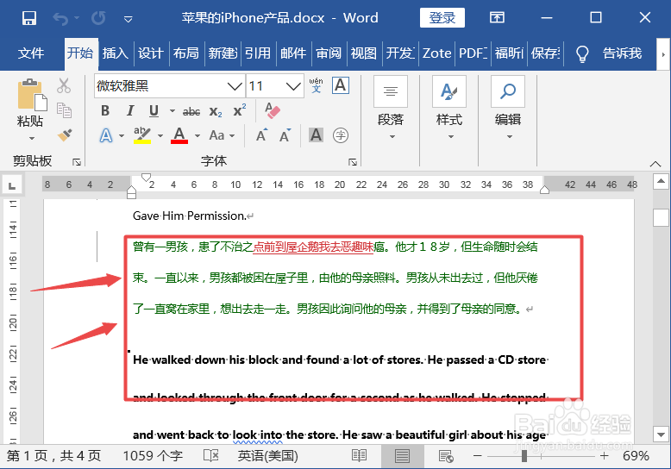Image resolution: width=671 pixels, height=469 pixels.
Task: Open proofing errors icon in status bar
Action: click(211, 456)
